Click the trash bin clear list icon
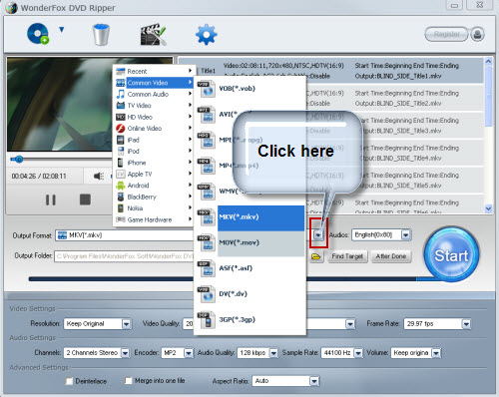This screenshot has height=397, width=499. [x=101, y=34]
